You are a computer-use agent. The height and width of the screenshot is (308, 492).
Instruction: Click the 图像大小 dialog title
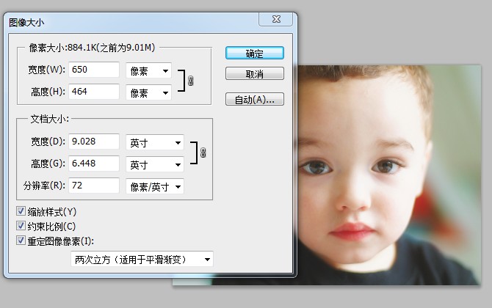pos(26,23)
